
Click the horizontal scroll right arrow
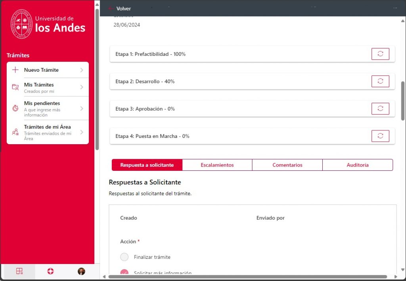(x=396, y=277)
